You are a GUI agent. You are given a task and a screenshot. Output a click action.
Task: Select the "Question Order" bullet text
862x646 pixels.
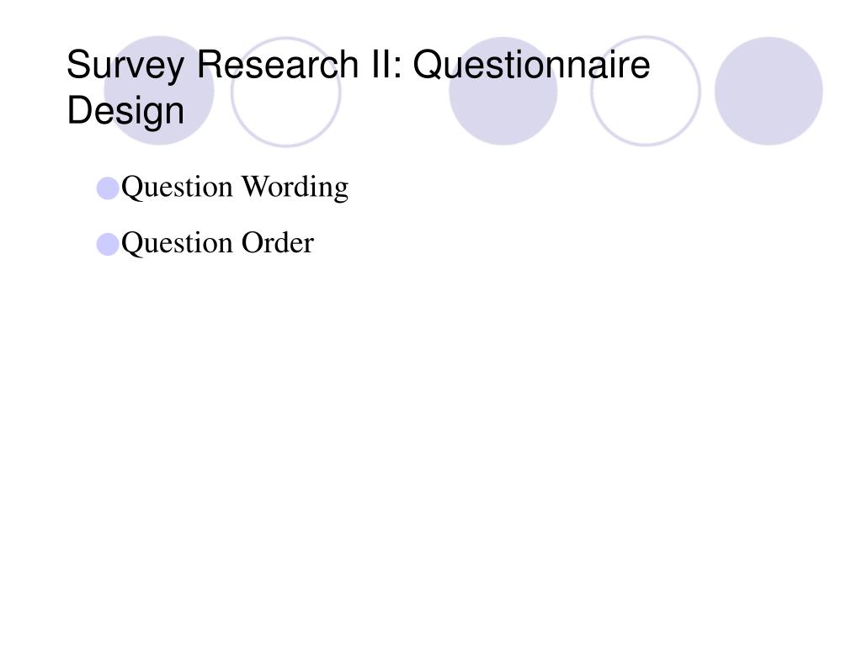pos(218,243)
